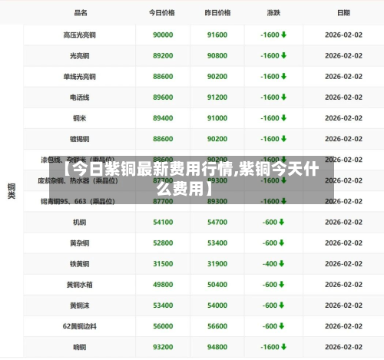384x360 pixels.
Task: Click yesterday's price 54700
Action: [217, 222]
